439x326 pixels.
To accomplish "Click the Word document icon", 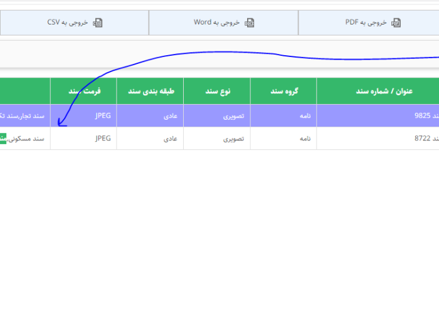I will click(x=250, y=23).
